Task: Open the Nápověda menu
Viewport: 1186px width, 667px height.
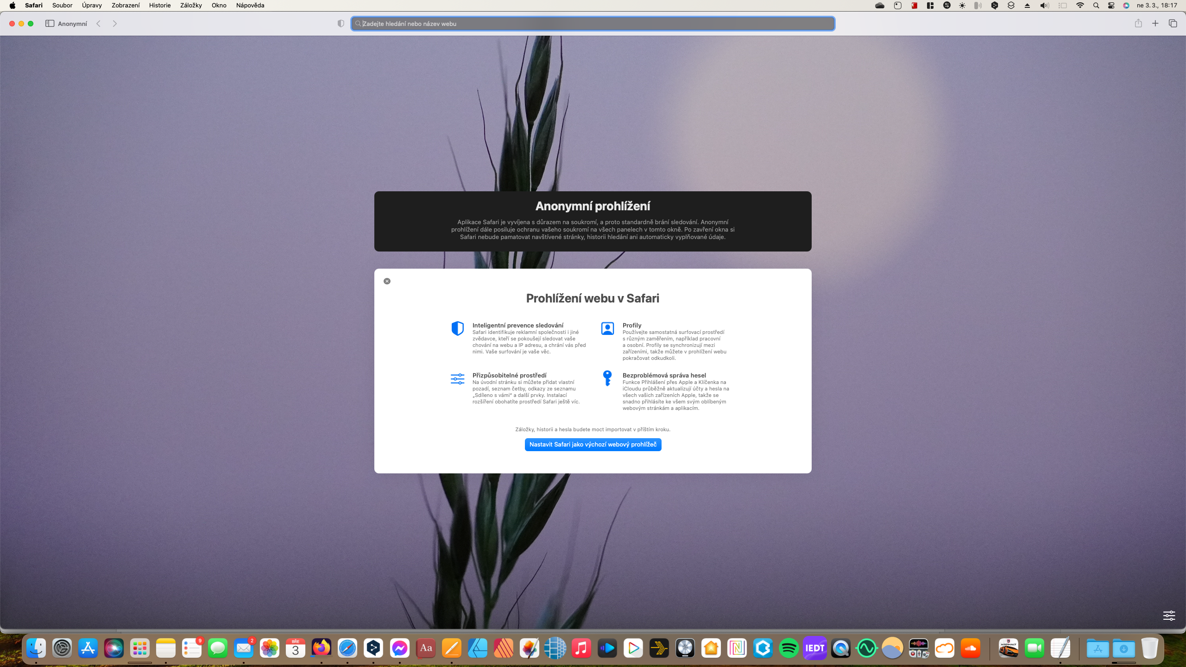Action: point(250,6)
